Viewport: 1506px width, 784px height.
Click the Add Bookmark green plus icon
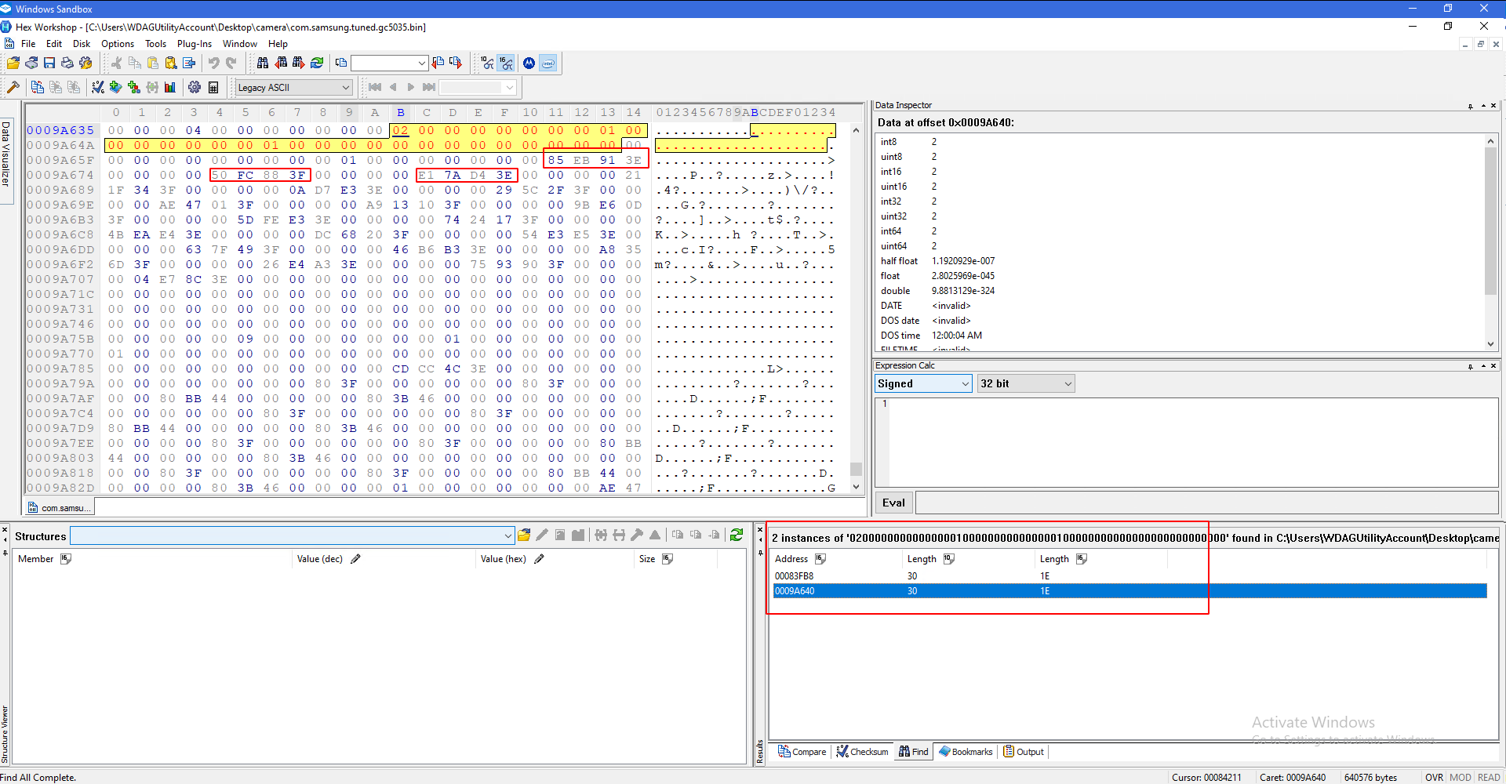pos(116,88)
